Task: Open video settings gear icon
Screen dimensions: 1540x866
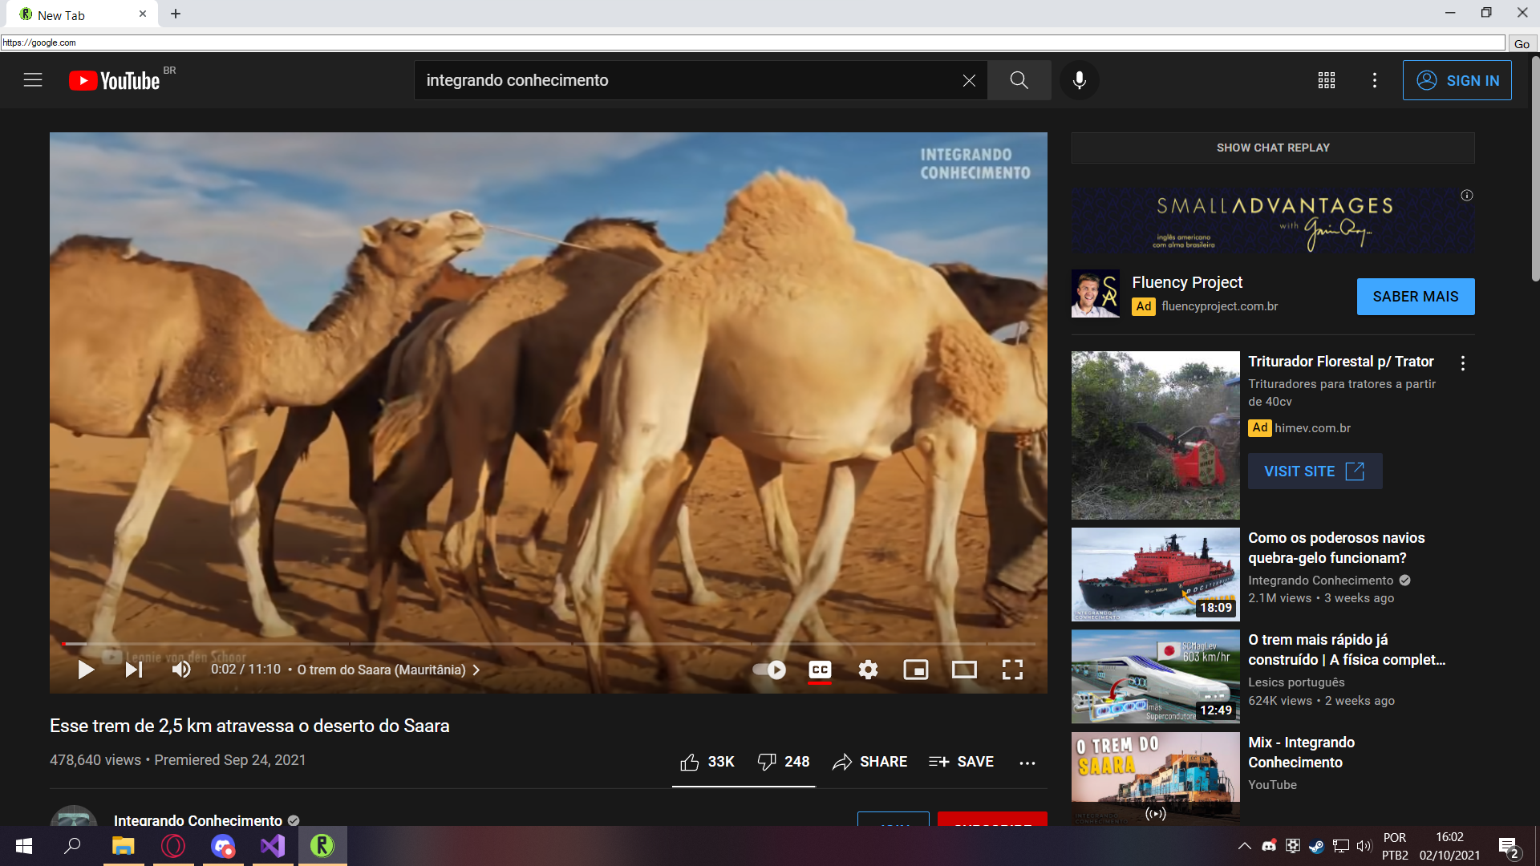Action: coord(868,670)
